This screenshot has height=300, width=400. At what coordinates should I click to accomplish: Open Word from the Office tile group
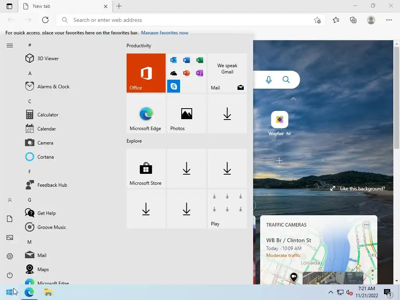(x=186, y=60)
